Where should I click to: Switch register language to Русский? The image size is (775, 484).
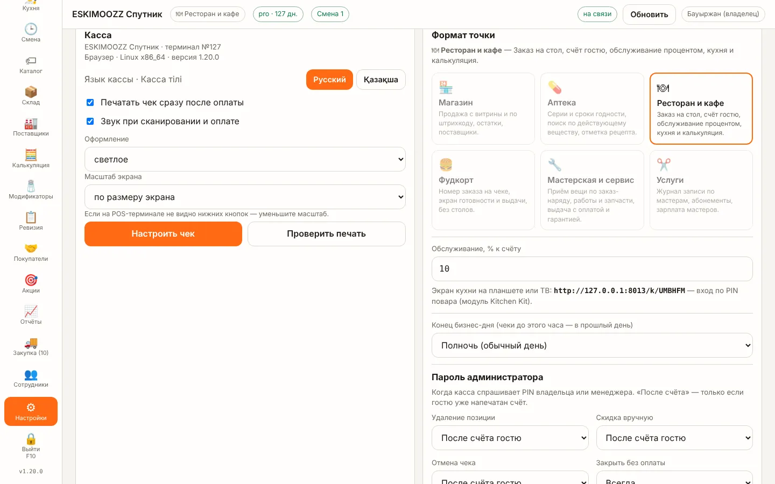(329, 80)
